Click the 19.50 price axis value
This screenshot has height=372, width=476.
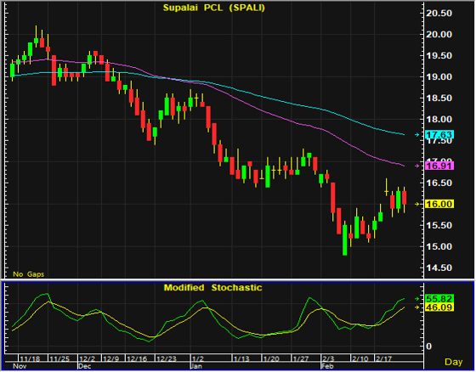pos(439,55)
